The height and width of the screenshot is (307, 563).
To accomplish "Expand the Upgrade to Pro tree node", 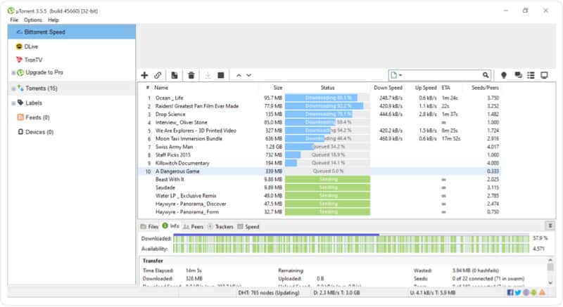I will click(x=13, y=73).
